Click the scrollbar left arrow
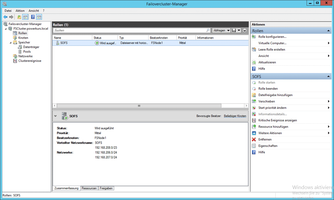Viewport: 334px width, 200px height. pos(55,106)
